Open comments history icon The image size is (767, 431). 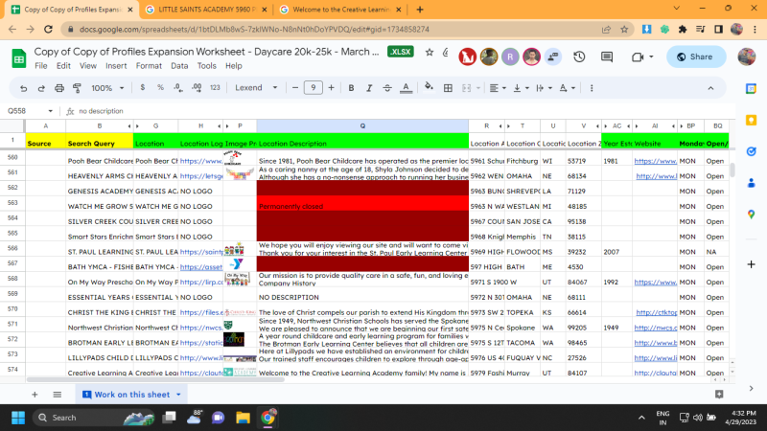(x=607, y=57)
